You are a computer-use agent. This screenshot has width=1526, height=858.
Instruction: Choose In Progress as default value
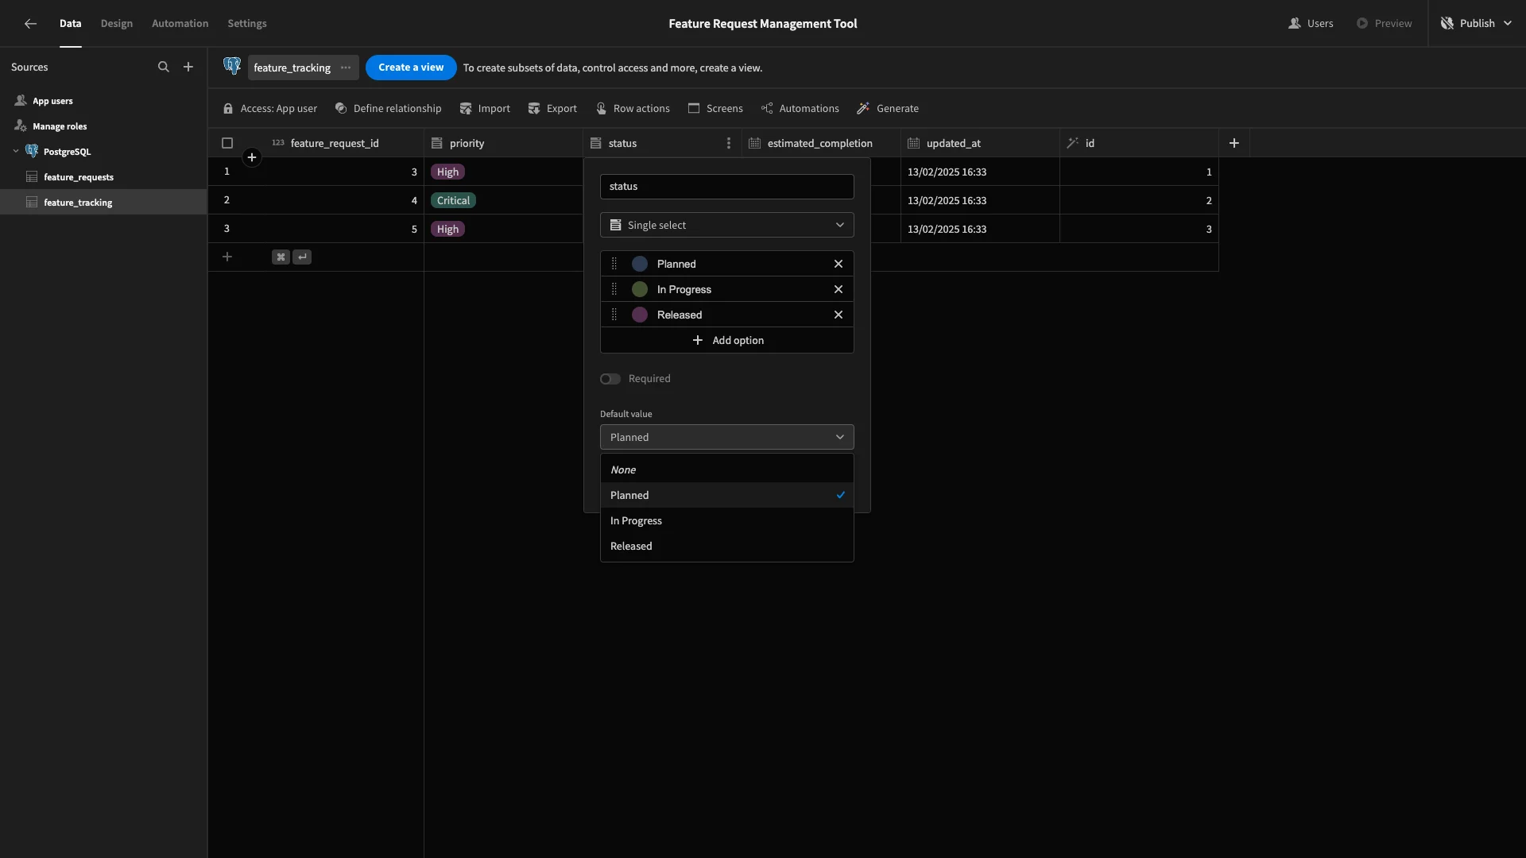(x=726, y=520)
